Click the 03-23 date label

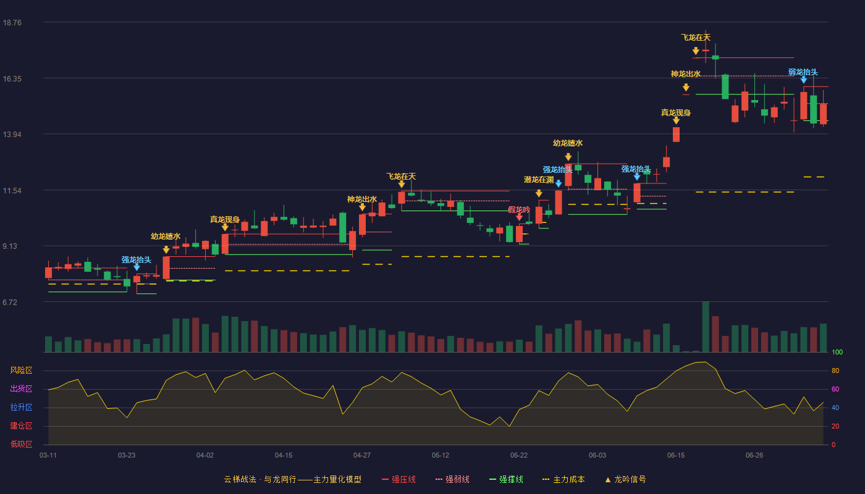[x=127, y=455]
